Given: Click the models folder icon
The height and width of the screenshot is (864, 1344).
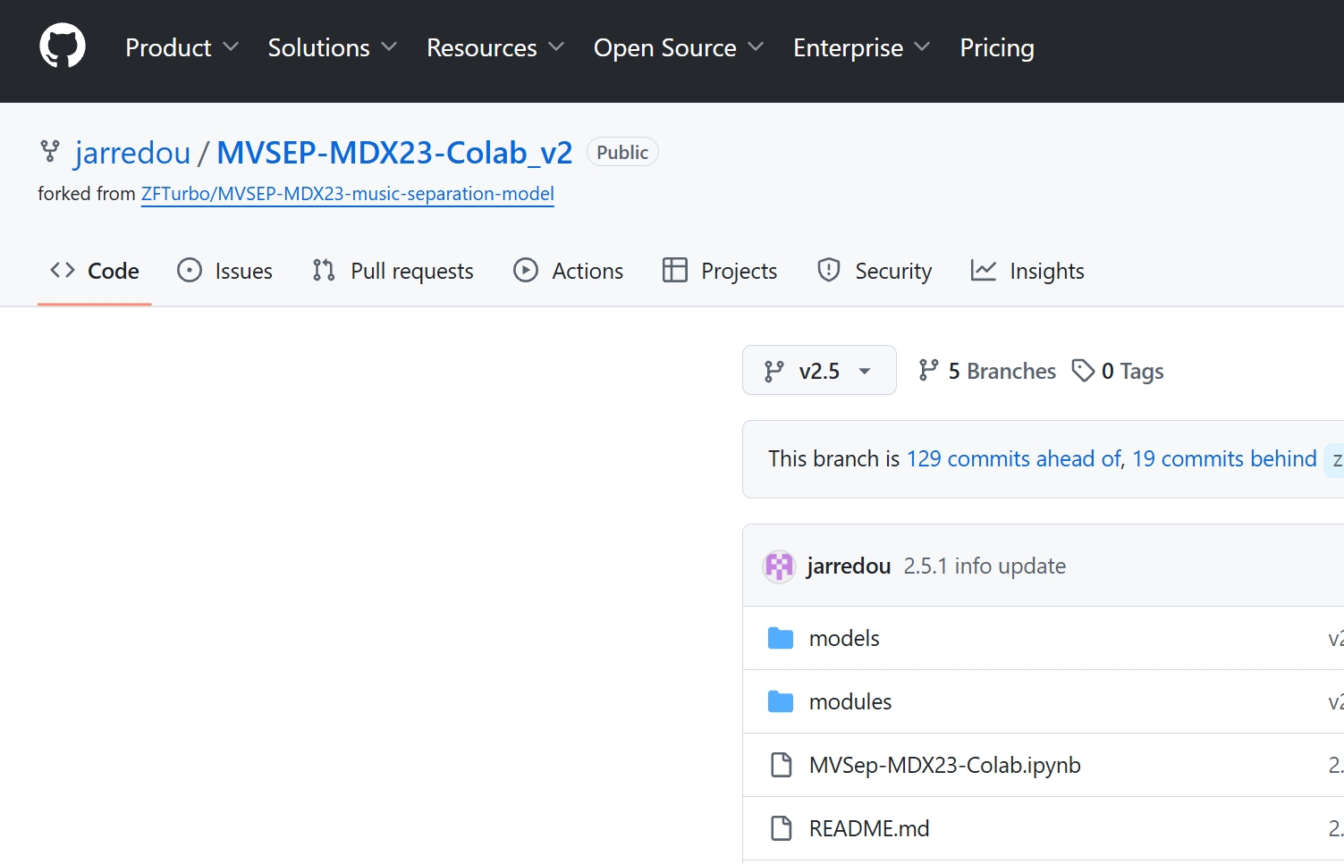Looking at the screenshot, I should coord(781,638).
